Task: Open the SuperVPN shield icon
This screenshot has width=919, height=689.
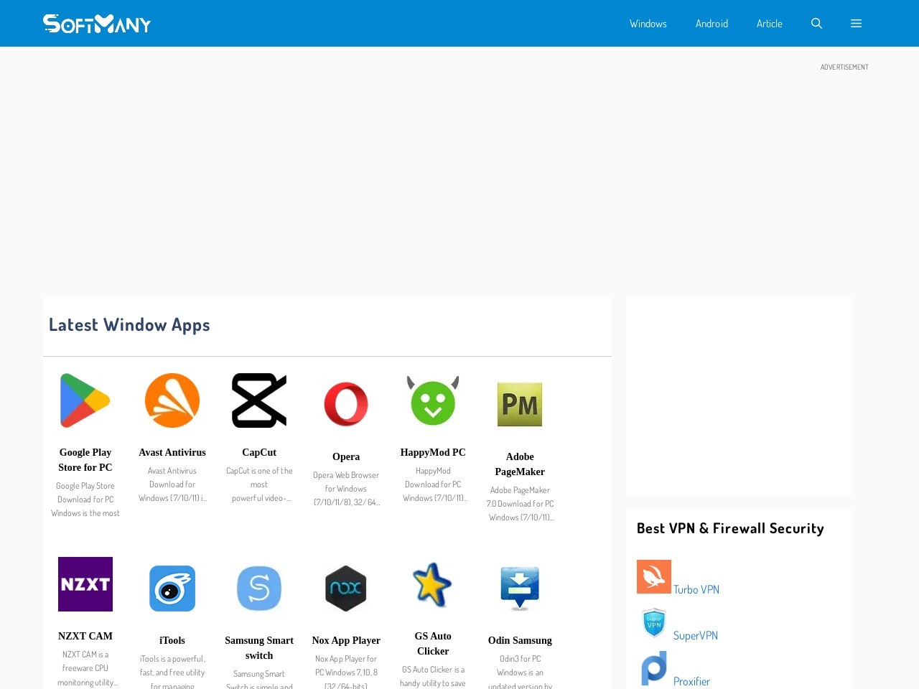Action: pos(654,622)
